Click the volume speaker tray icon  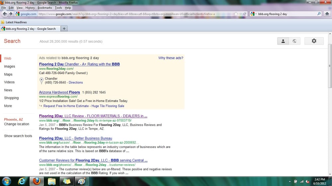point(308,182)
